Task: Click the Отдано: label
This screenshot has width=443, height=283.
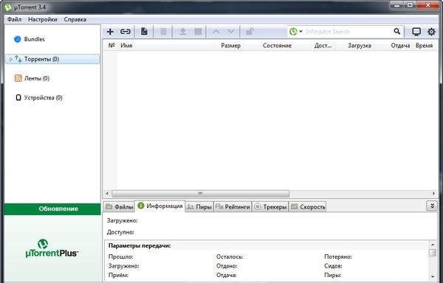Action: coord(227,266)
